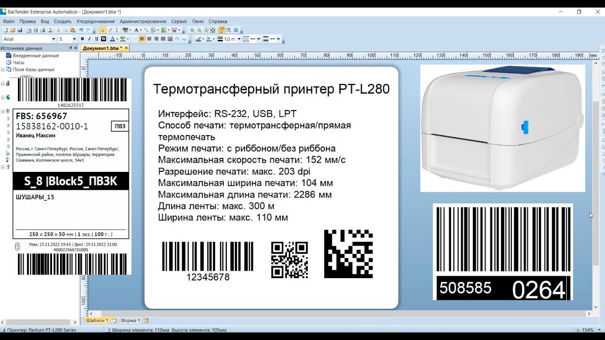This screenshot has width=605, height=340.
Task: Click the Zoom Out magnifier icon
Action: pyautogui.click(x=199, y=30)
